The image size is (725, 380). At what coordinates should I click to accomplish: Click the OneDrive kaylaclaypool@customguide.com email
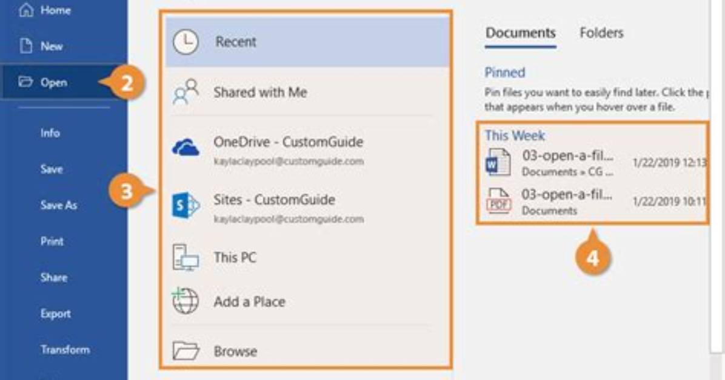pyautogui.click(x=289, y=162)
